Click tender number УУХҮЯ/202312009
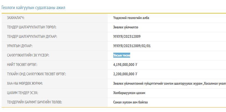This screenshot has width=226, height=112. click(x=127, y=37)
